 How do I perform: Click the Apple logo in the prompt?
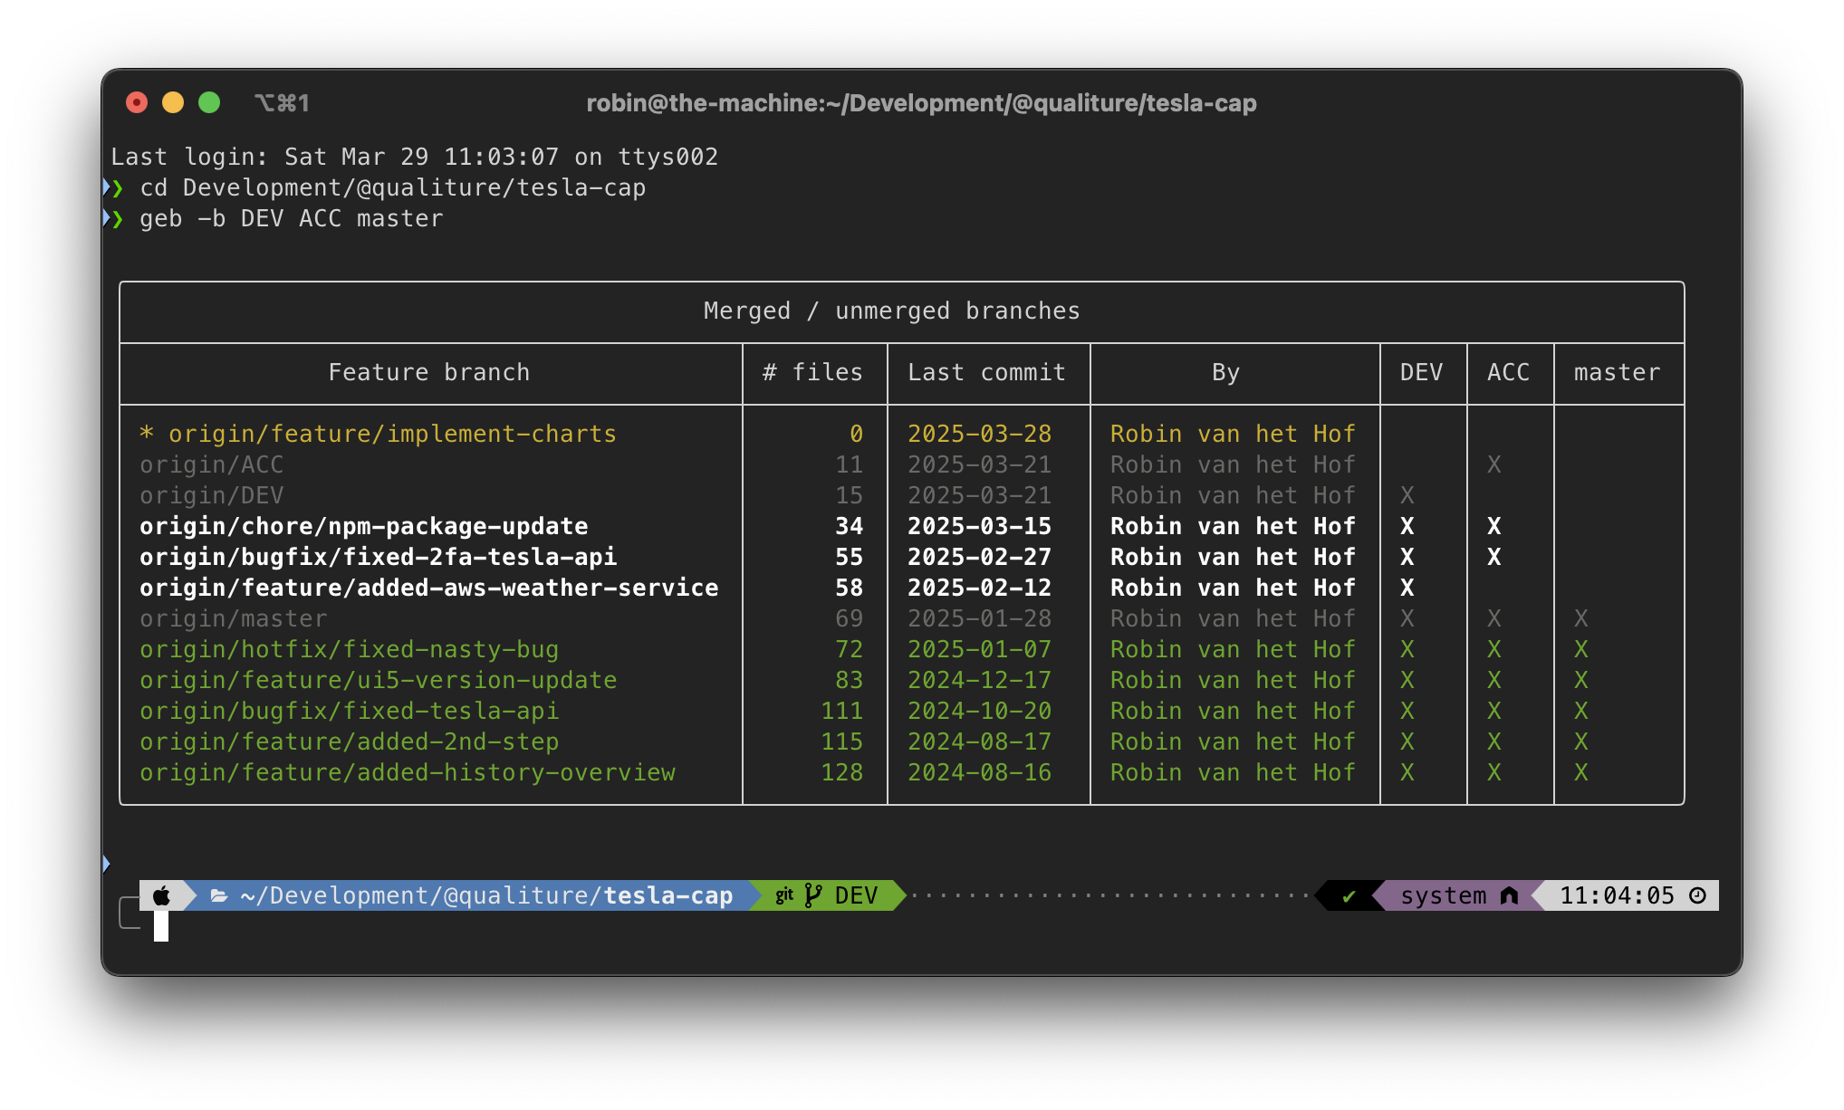tap(161, 895)
